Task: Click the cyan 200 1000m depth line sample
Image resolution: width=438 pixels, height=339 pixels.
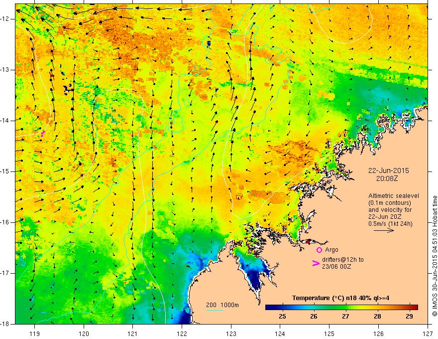Action: click(x=214, y=310)
